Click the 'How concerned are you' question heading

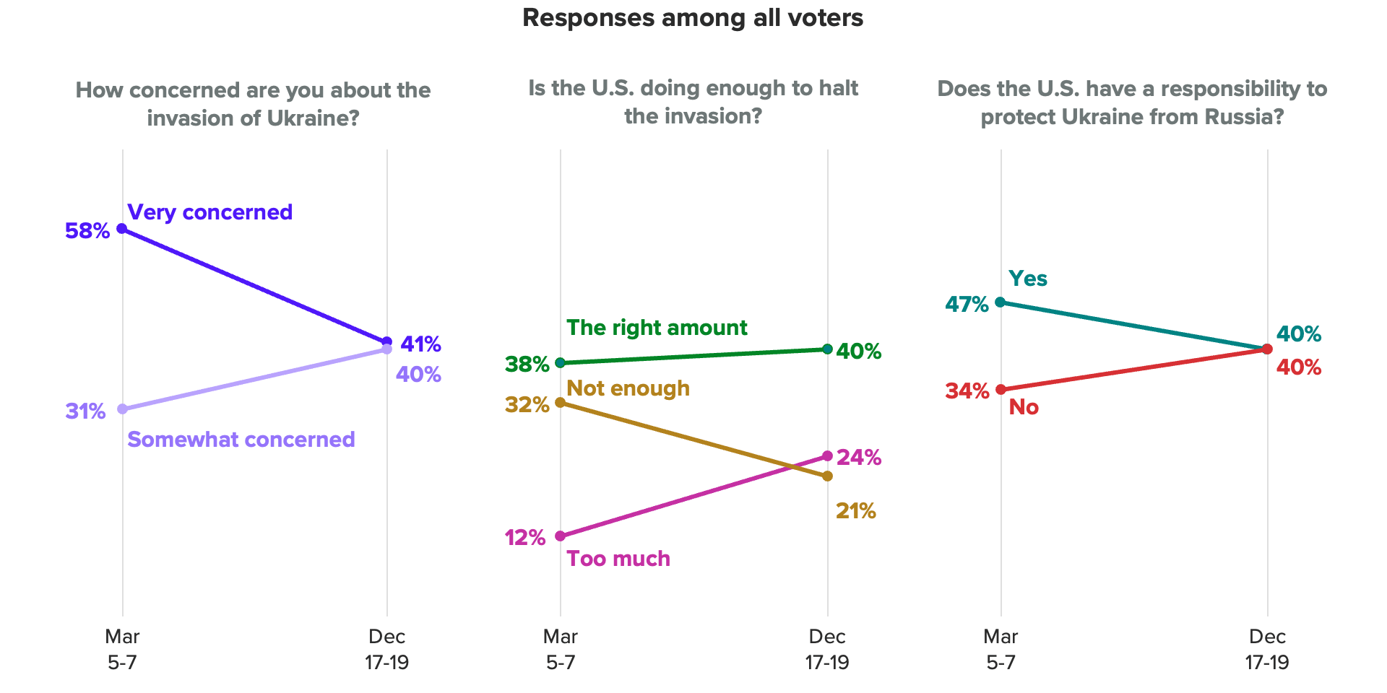pyautogui.click(x=253, y=104)
